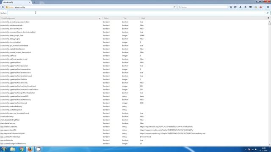271x152 pixels.
Task: Click the Firefox identity icon in URL bar
Action: pos(10,7)
